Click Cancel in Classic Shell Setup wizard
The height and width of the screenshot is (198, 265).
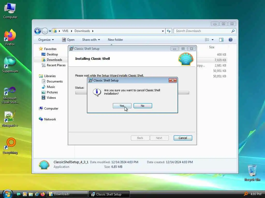click(183, 138)
